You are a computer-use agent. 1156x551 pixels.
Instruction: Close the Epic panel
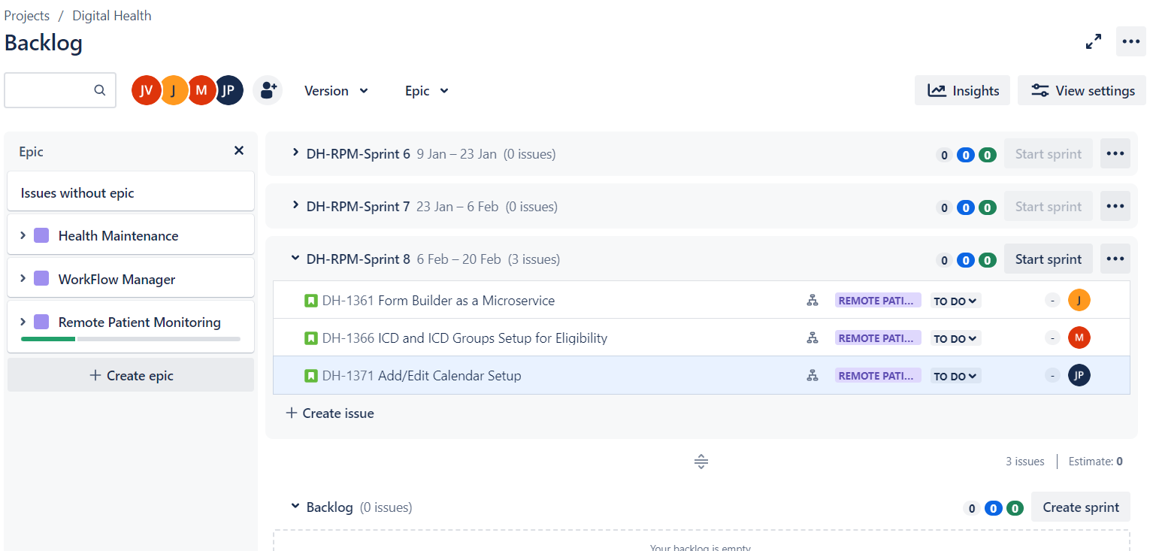[x=239, y=151]
